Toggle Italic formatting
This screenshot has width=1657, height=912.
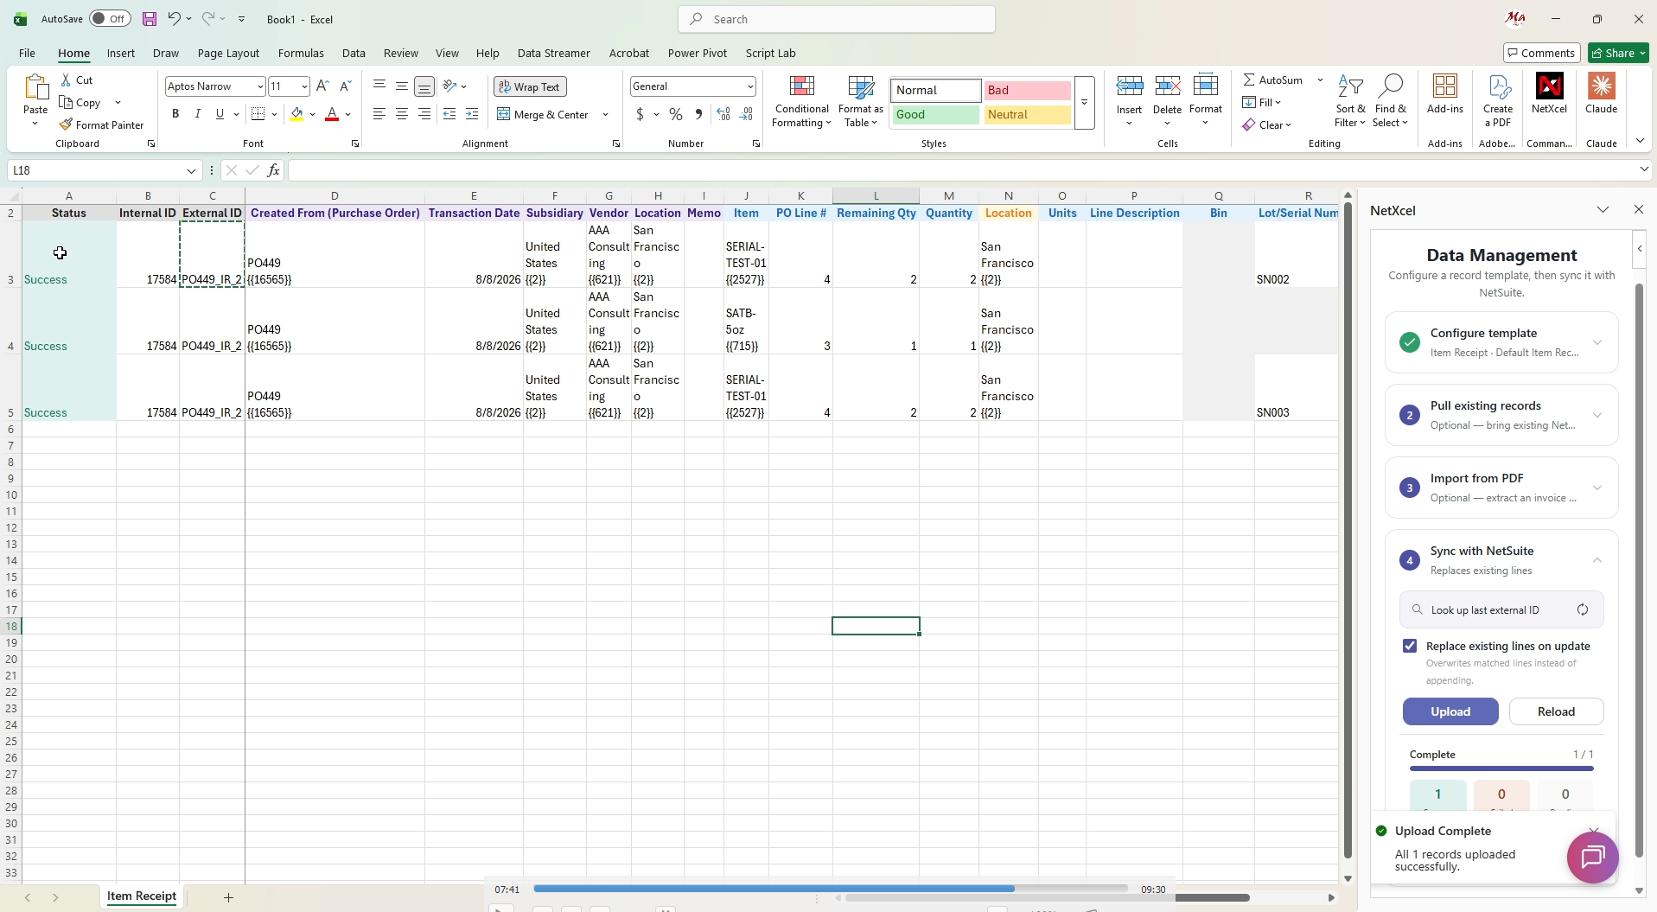point(198,114)
